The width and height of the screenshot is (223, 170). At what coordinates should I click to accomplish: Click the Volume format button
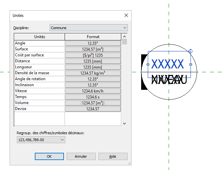point(93,103)
